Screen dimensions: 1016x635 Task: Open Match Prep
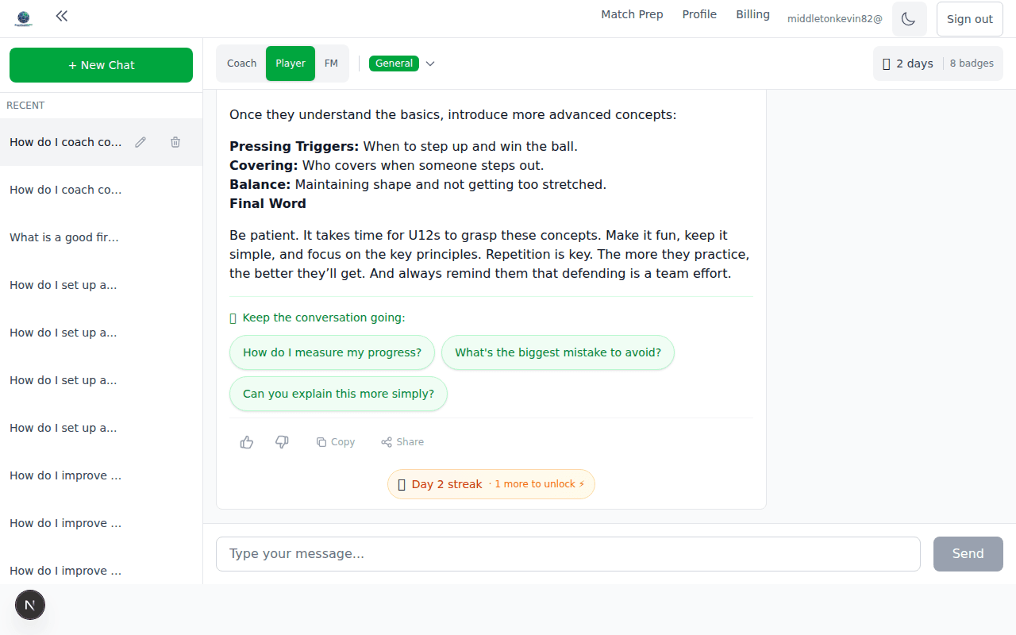tap(632, 13)
